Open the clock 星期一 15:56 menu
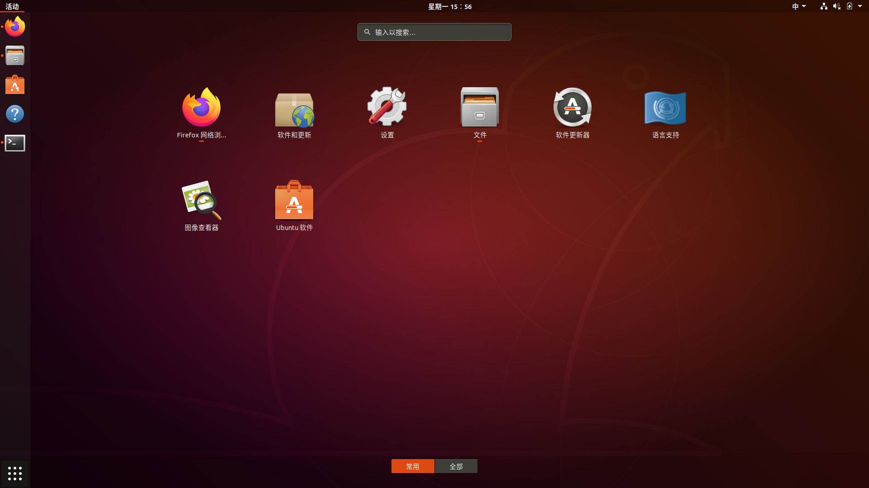Viewport: 869px width, 488px height. point(450,6)
